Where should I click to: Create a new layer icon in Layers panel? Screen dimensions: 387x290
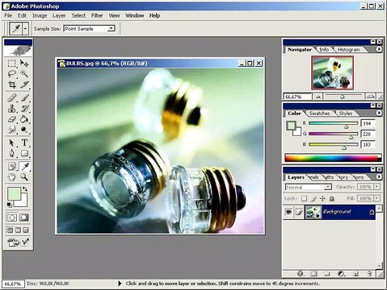(x=355, y=274)
